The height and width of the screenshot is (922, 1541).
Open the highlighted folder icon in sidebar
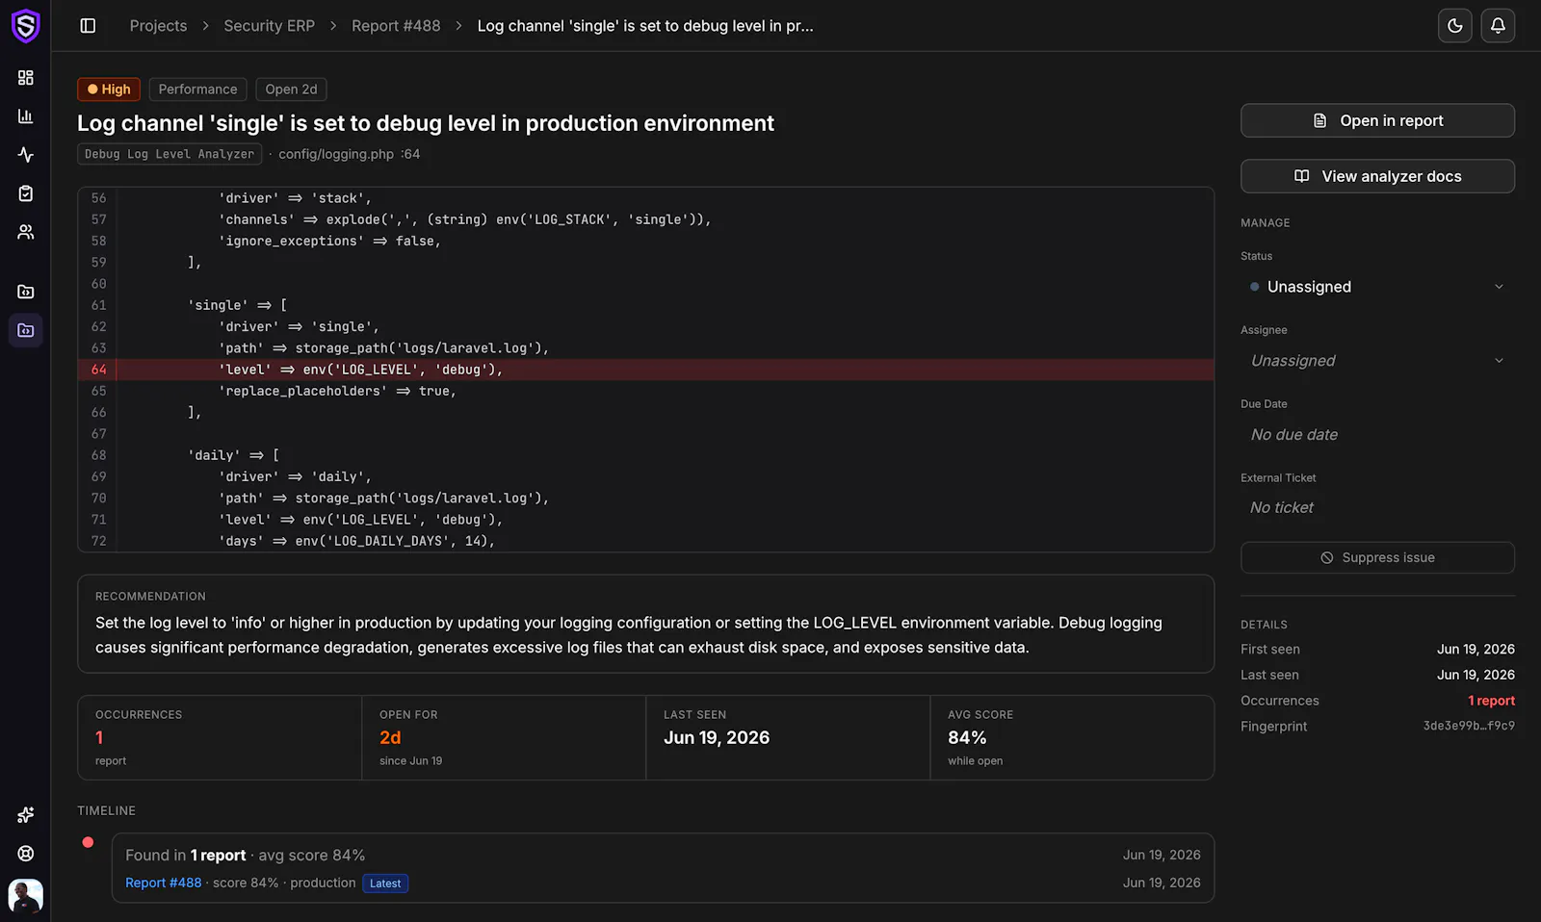[x=26, y=330]
